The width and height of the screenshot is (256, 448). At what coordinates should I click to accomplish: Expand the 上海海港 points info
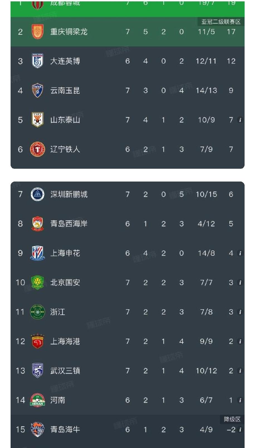point(240,341)
